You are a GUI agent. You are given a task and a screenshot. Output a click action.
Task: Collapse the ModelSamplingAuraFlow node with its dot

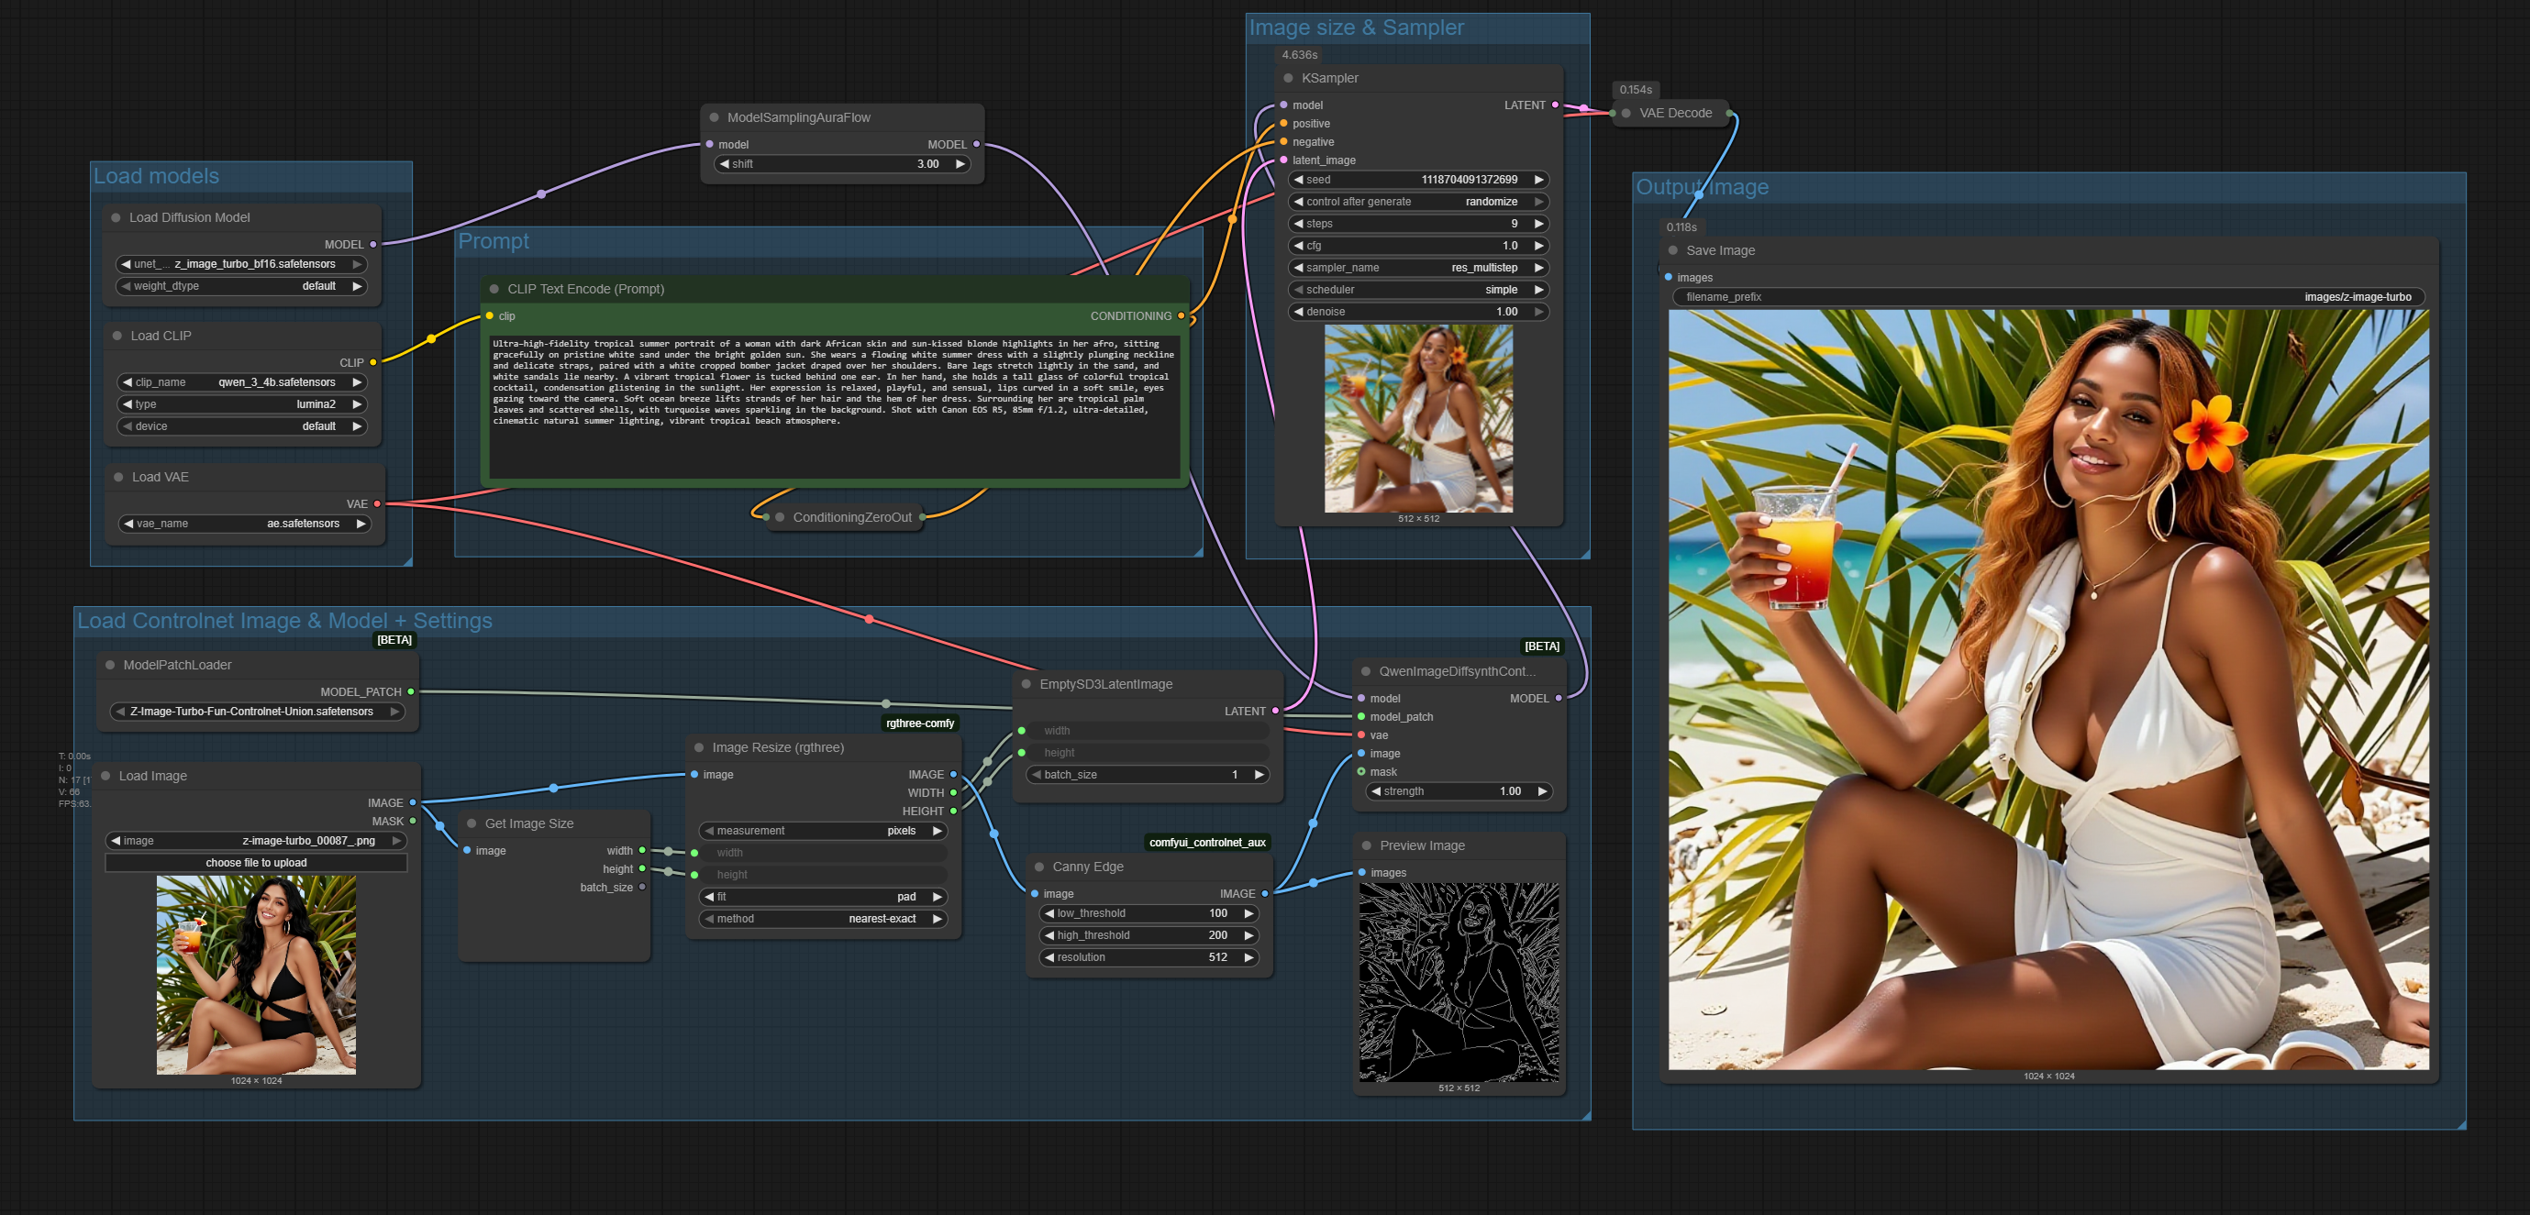tap(714, 117)
